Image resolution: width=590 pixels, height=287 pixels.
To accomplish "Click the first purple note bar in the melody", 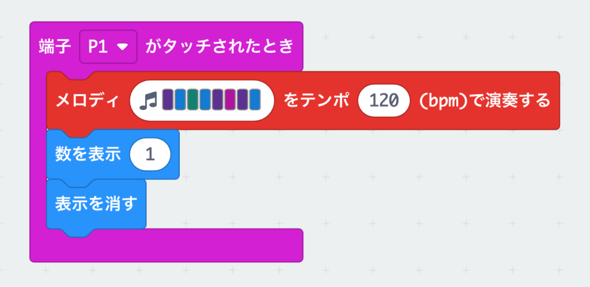I will coord(167,101).
